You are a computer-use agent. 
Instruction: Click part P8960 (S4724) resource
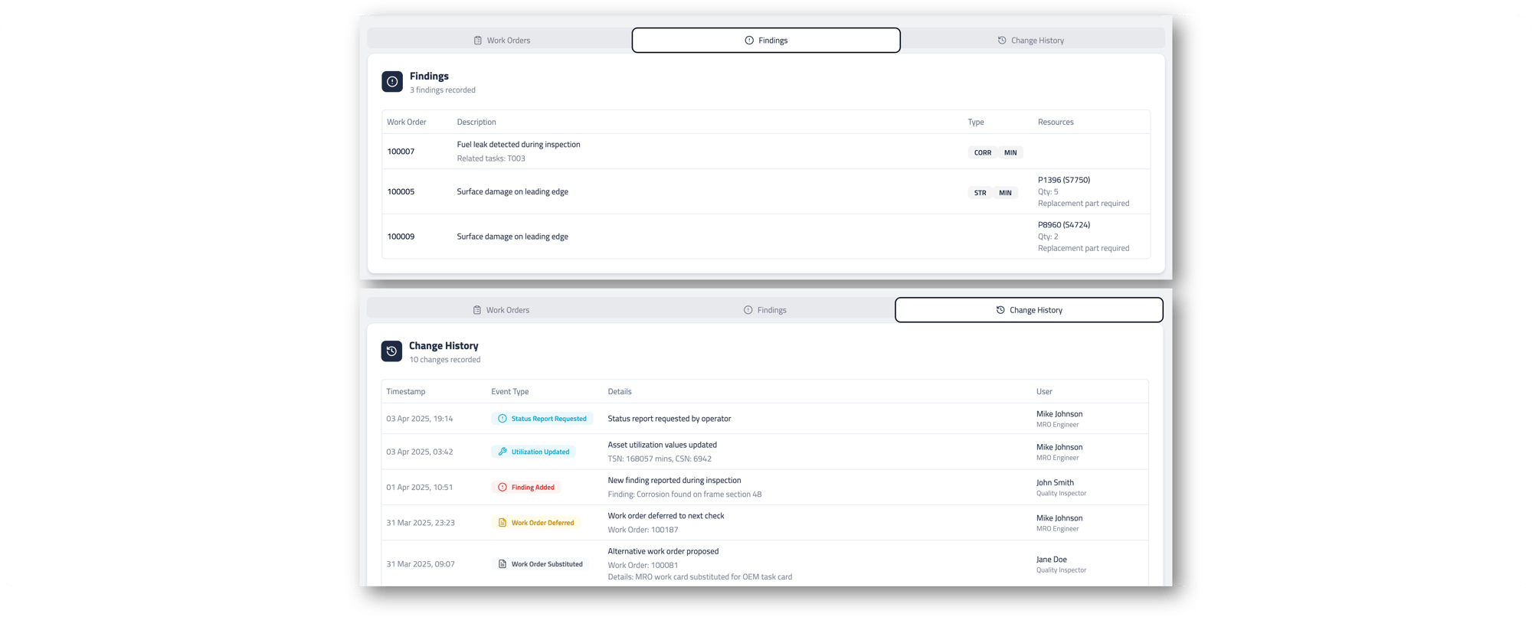[x=1063, y=225]
